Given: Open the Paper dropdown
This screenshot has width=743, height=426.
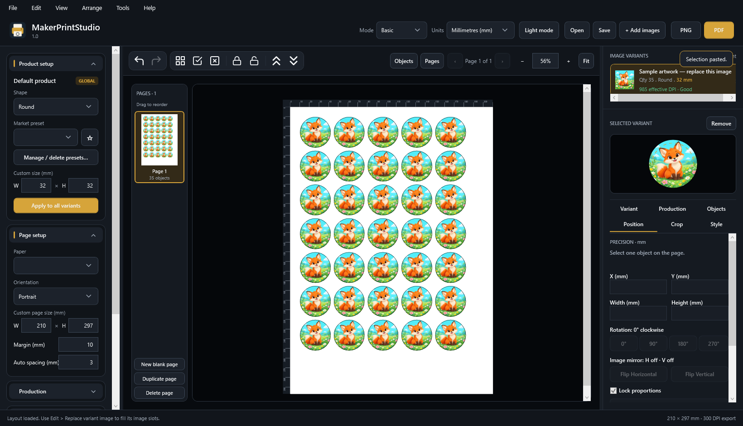Looking at the screenshot, I should 56,266.
